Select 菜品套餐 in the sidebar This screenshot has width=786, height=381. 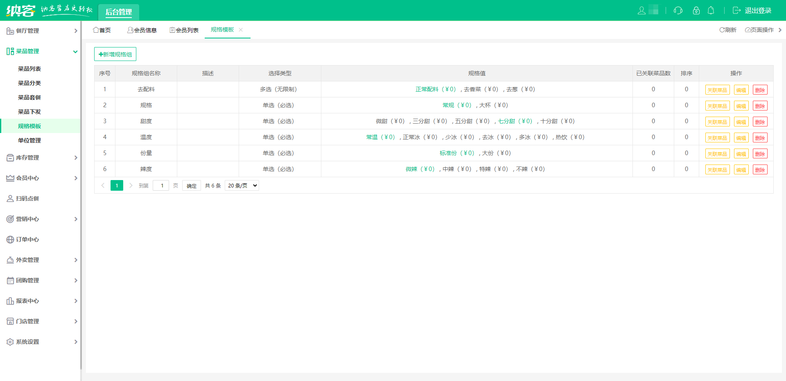coord(29,97)
